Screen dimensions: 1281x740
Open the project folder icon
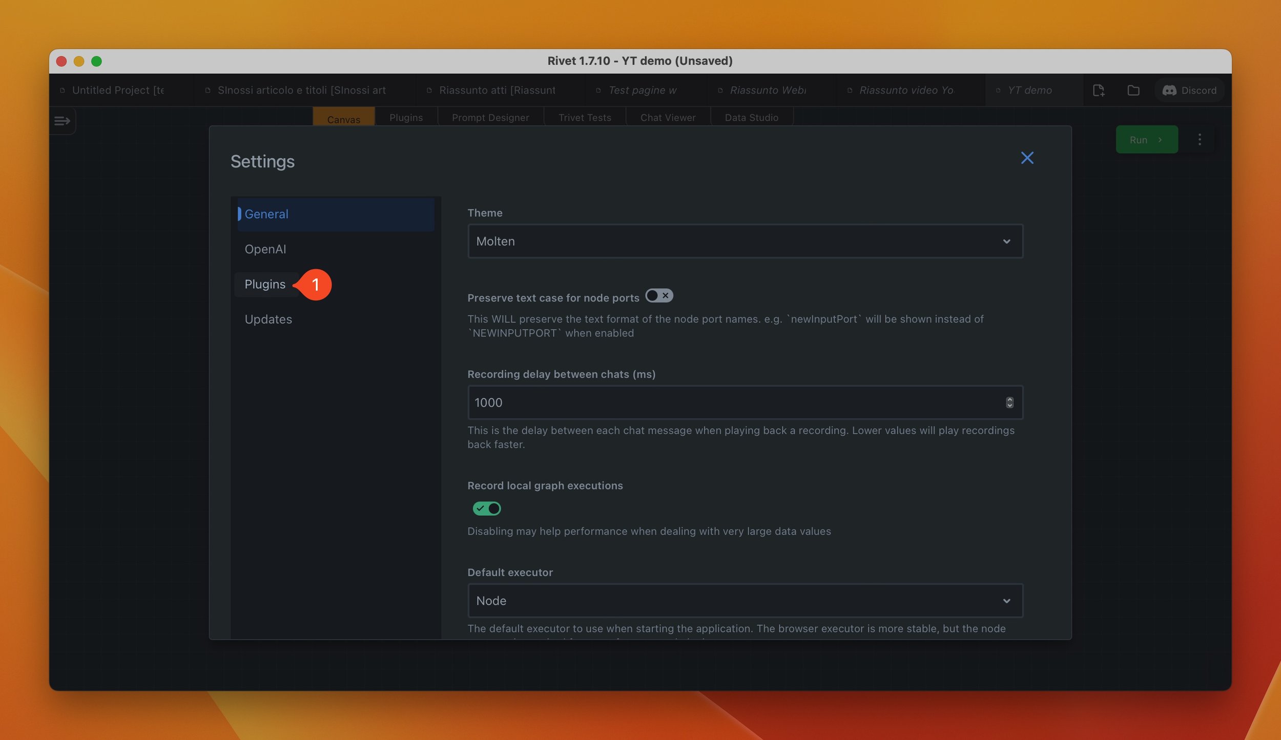click(1133, 90)
